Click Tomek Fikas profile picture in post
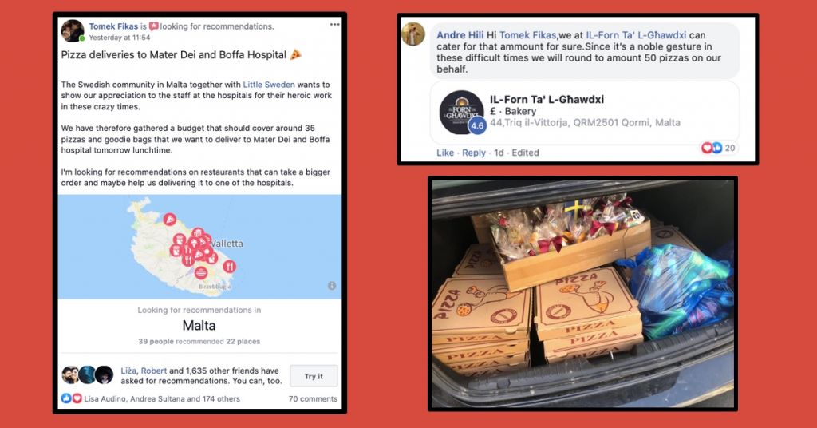The image size is (817, 428). [x=73, y=31]
